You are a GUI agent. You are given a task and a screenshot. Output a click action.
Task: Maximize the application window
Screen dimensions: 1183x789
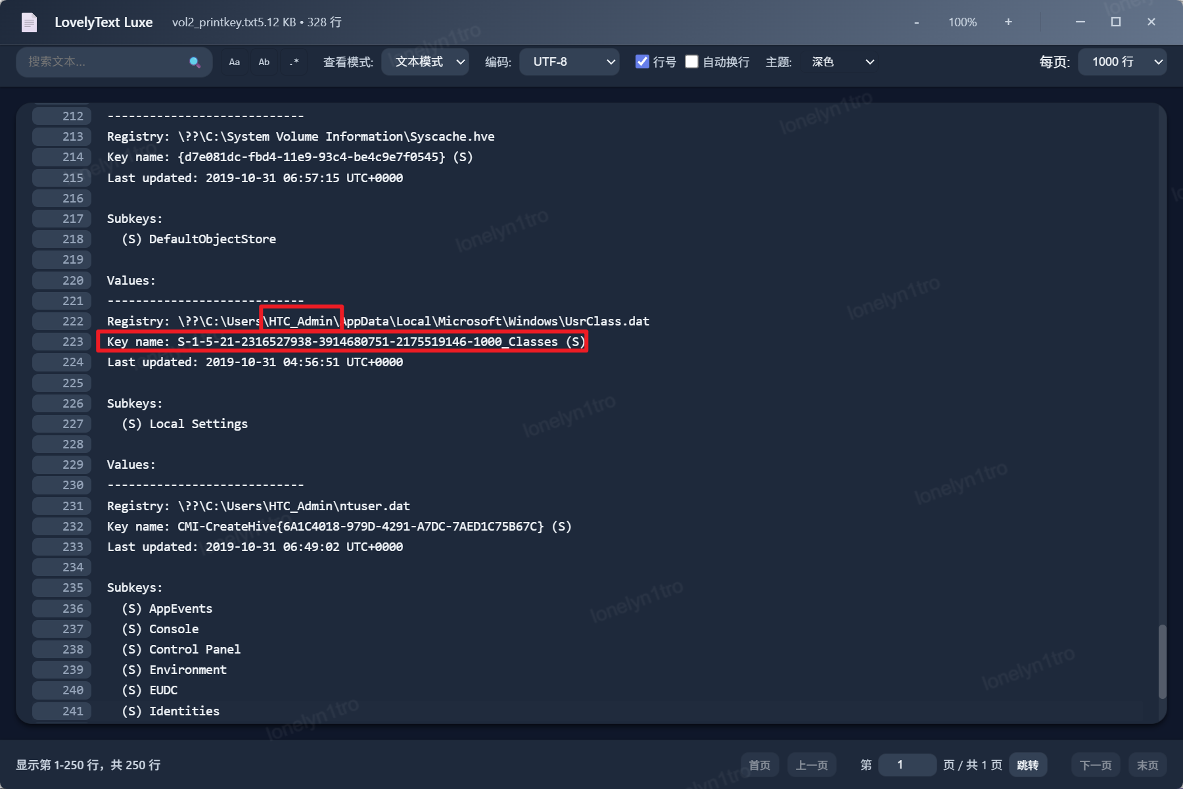point(1115,22)
